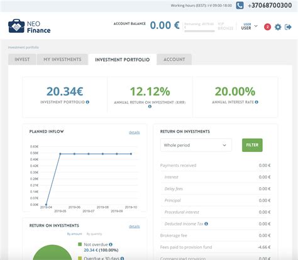Select the By amount view link

(x=74, y=234)
